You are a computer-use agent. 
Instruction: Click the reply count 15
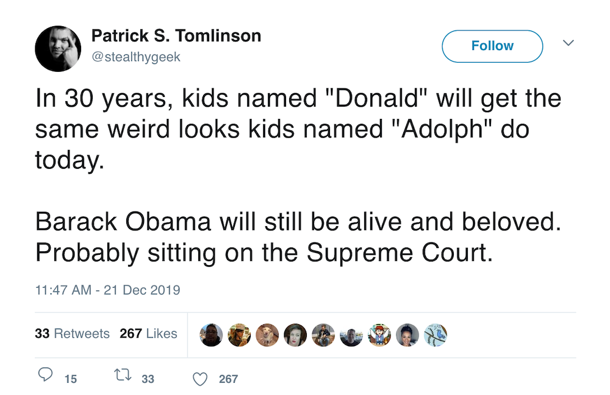coord(70,379)
